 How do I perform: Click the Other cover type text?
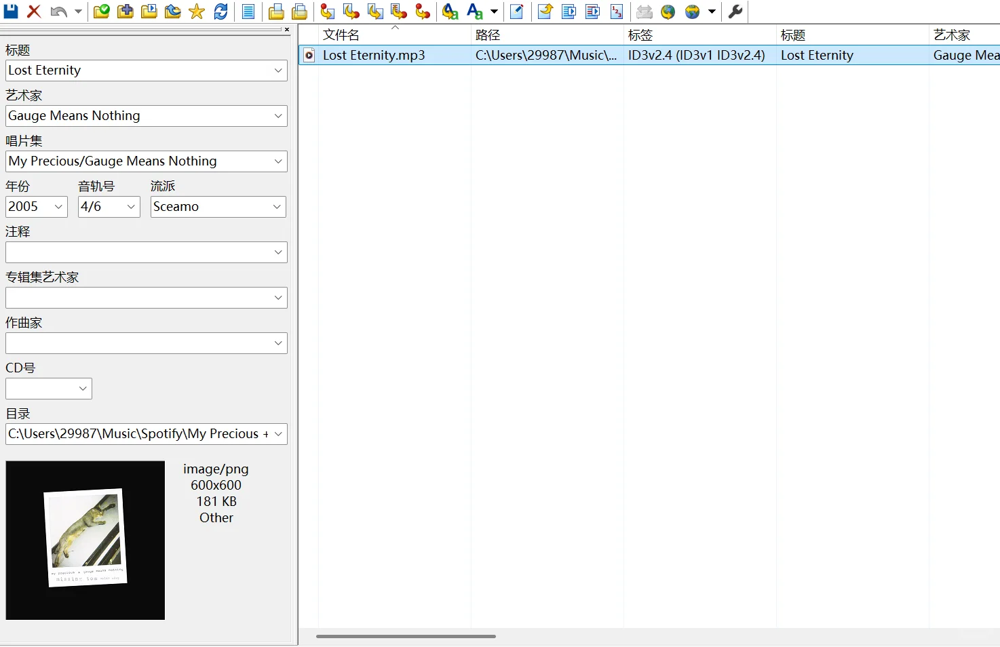[x=216, y=518]
